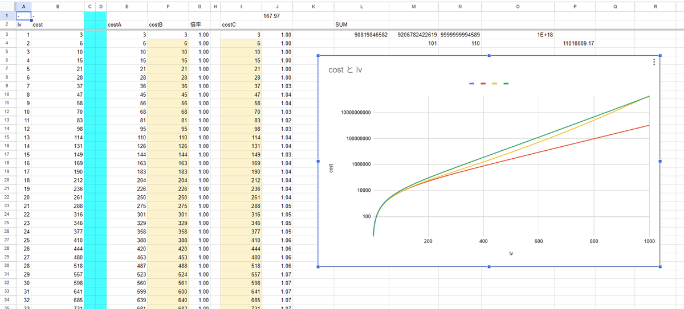Image resolution: width=684 pixels, height=309 pixels.
Task: Select row 10 header
Action: pos(6,94)
